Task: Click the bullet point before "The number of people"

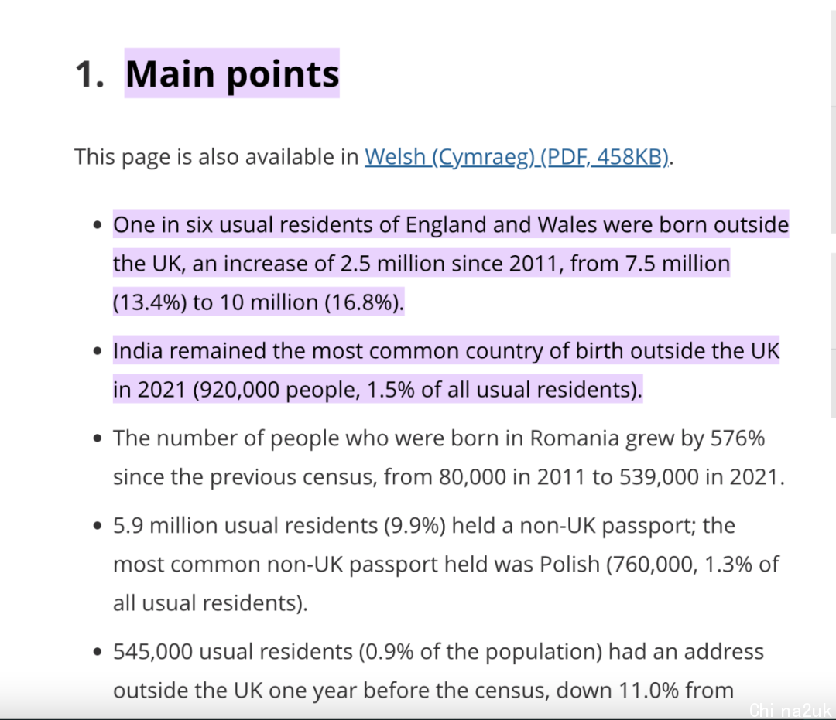Action: point(97,439)
